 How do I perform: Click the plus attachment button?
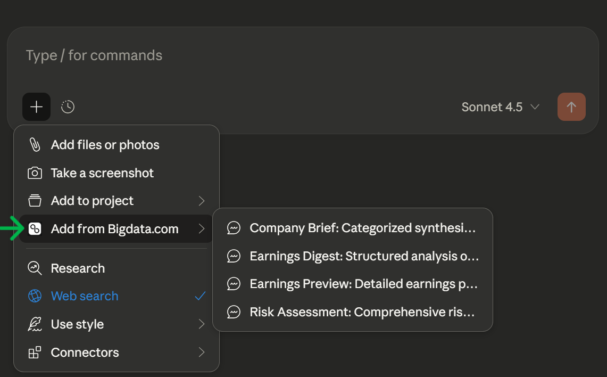tap(36, 107)
